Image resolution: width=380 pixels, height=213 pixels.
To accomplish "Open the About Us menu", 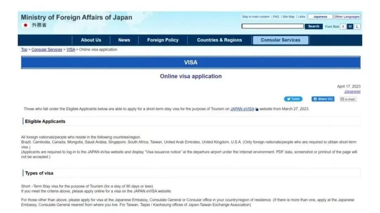I will [91, 40].
